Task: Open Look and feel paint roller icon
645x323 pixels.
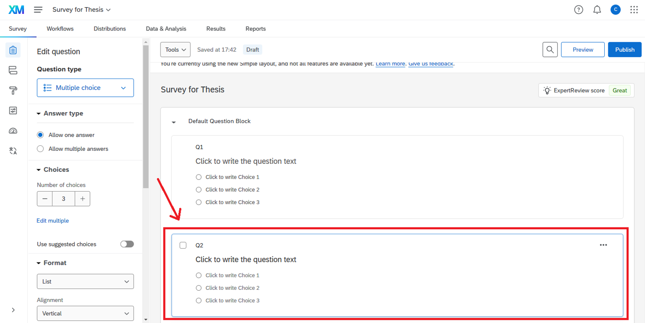Action: [x=13, y=91]
